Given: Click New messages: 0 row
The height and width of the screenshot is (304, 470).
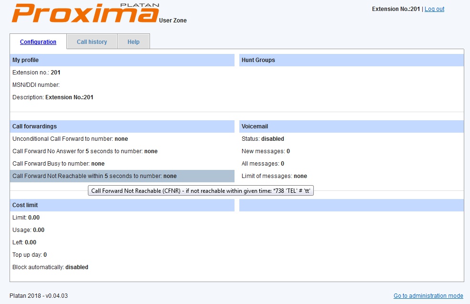Looking at the screenshot, I should pos(351,151).
